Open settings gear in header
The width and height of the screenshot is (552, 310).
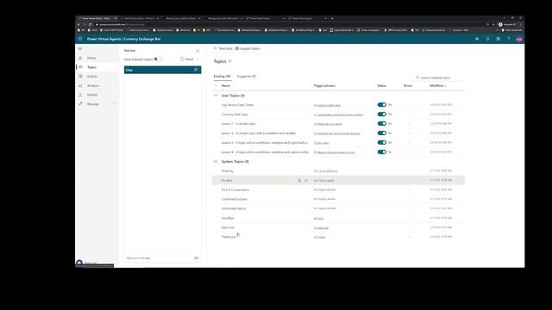499,39
